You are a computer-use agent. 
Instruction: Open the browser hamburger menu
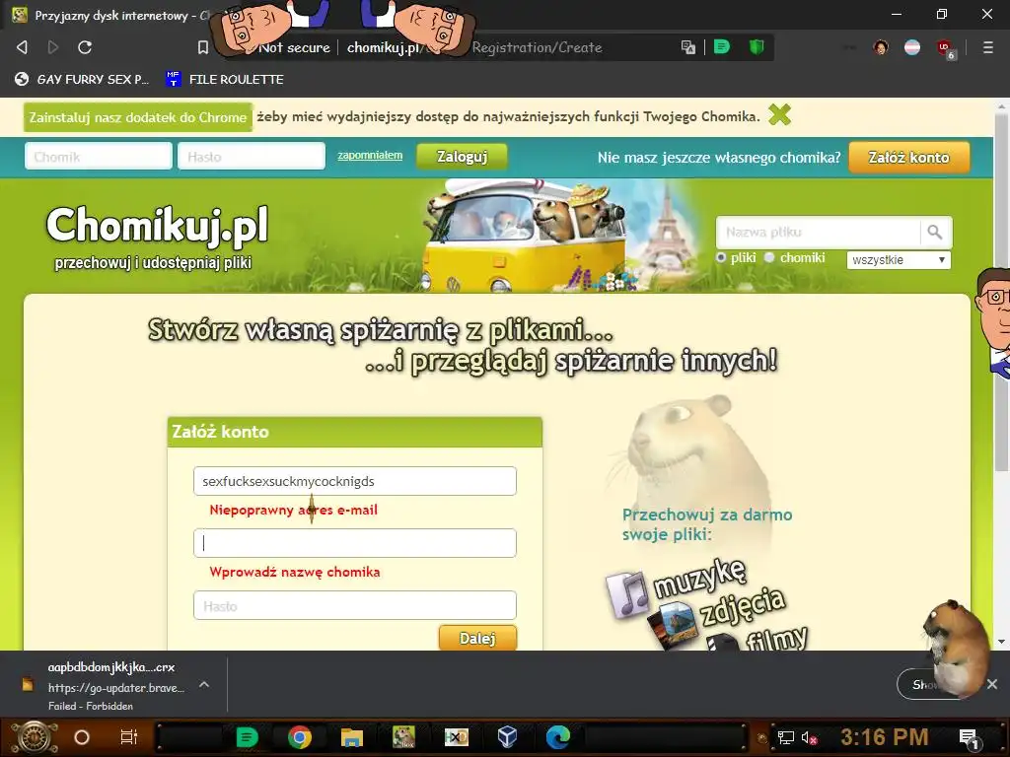(x=987, y=47)
